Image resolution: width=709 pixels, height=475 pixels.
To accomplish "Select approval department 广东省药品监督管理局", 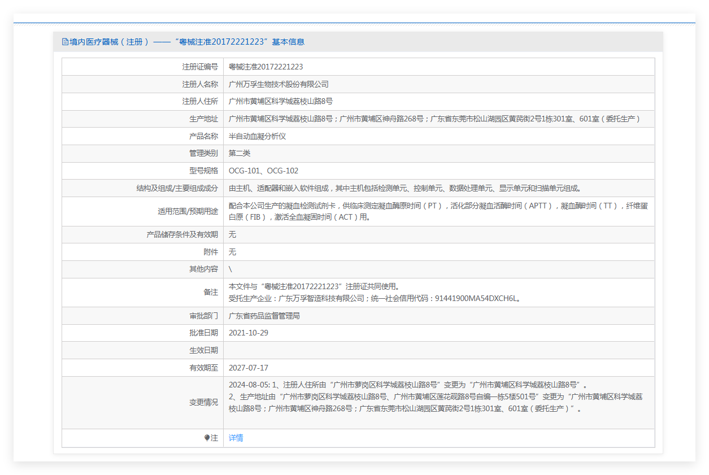I will coord(264,316).
